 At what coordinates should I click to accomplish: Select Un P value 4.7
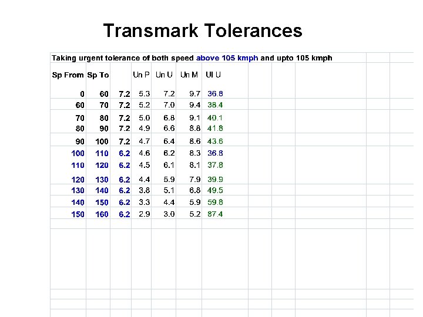coord(145,141)
